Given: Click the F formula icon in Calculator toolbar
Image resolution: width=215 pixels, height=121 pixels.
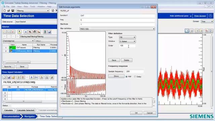Looking at the screenshot, I should [18, 77].
